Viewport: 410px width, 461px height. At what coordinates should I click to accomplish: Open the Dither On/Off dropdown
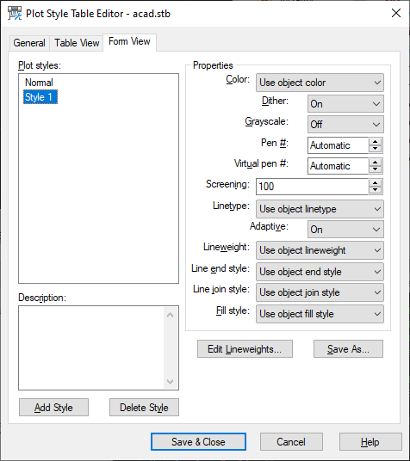click(x=345, y=104)
